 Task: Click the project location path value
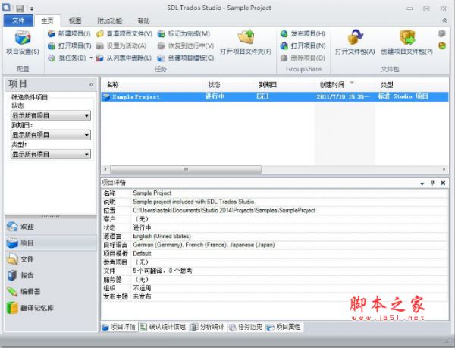224,211
